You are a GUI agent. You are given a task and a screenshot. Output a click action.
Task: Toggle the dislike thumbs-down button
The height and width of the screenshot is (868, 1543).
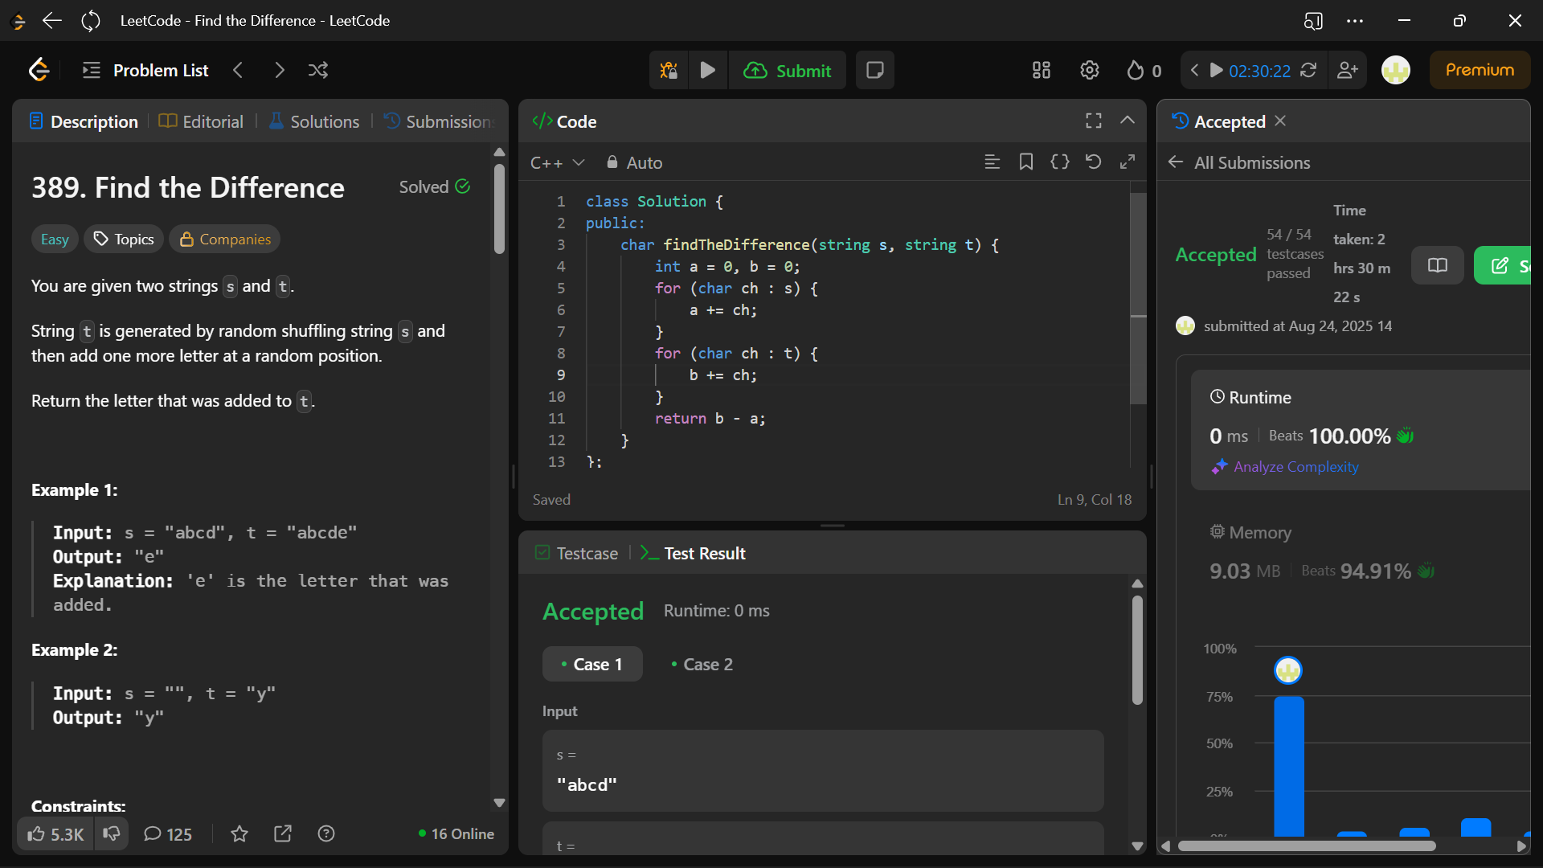click(112, 833)
